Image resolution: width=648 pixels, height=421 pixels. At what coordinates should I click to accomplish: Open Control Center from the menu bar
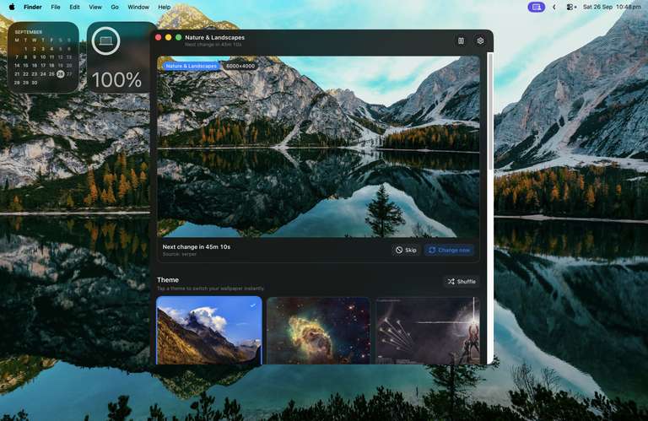571,7
